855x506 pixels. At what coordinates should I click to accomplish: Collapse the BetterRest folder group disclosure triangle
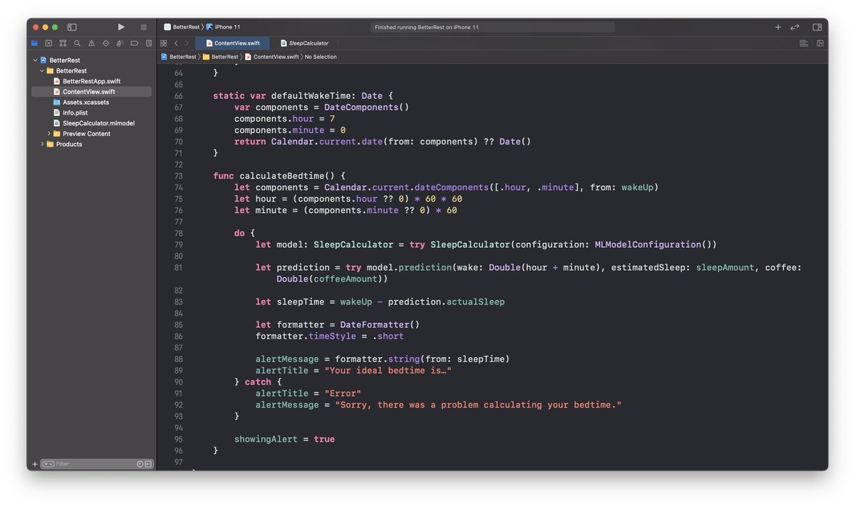pos(42,71)
